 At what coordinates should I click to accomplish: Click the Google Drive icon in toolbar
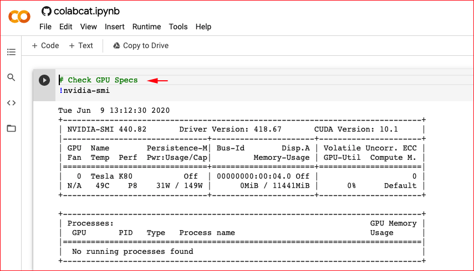coord(116,45)
